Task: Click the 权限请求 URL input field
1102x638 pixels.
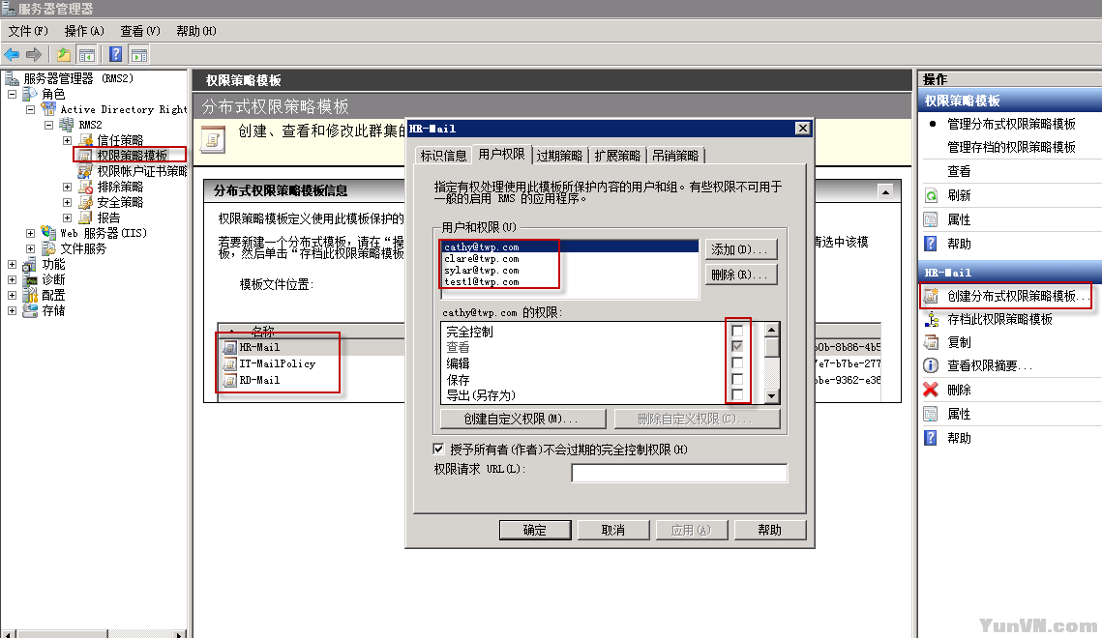Action: tap(679, 473)
